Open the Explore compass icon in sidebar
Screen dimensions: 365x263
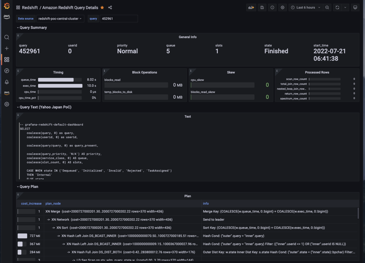coord(7,70)
